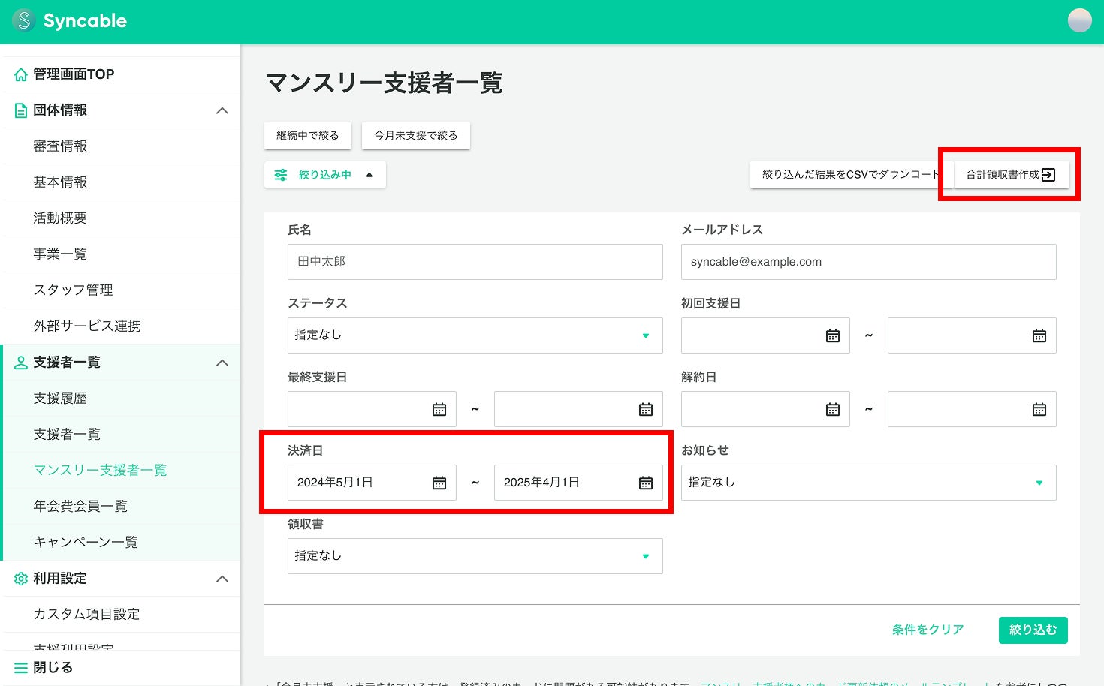Viewport: 1104px width, 686px height.
Task: Open 審査情報 in the sidebar
Action: pyautogui.click(x=60, y=146)
